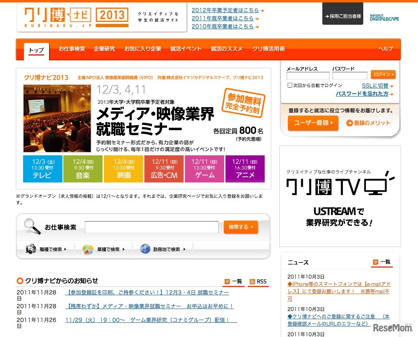Click the ログイン button
Image resolution: width=418 pixels, height=337 pixels.
pos(383,74)
